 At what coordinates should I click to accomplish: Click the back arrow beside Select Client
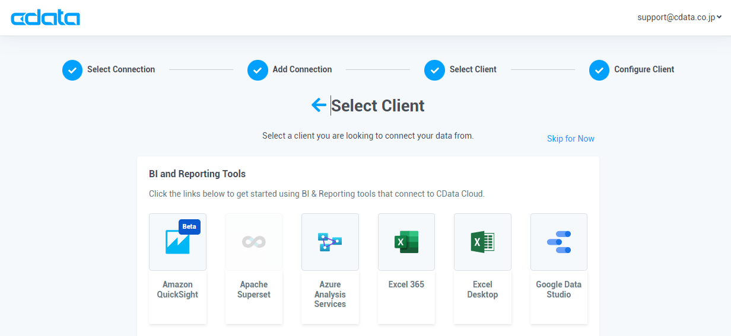[319, 105]
